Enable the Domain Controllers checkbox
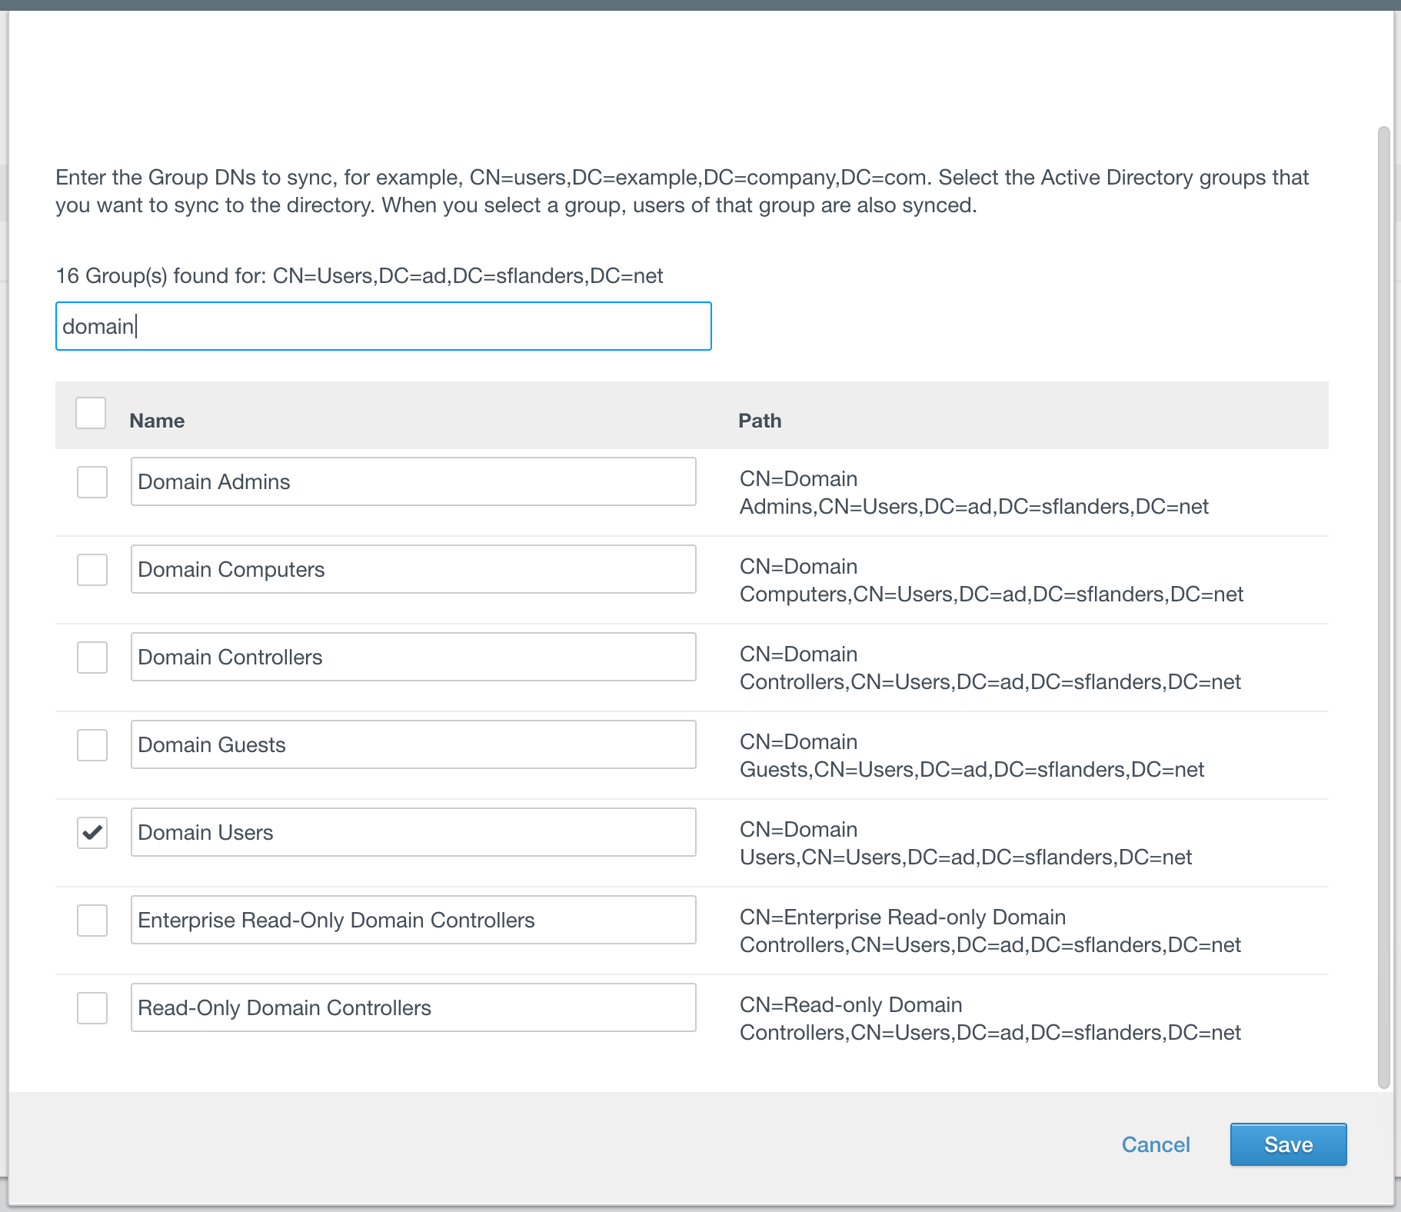The image size is (1401, 1212). pyautogui.click(x=92, y=658)
